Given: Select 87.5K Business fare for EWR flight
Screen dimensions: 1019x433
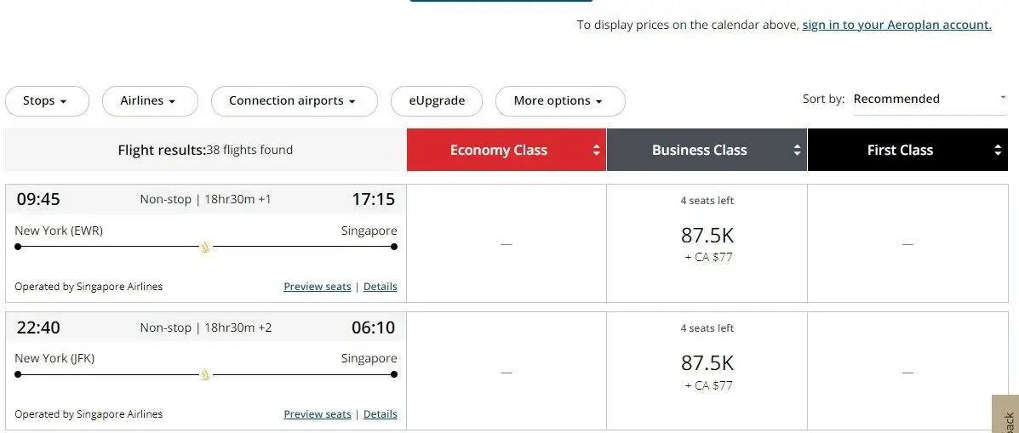Looking at the screenshot, I should tap(707, 236).
